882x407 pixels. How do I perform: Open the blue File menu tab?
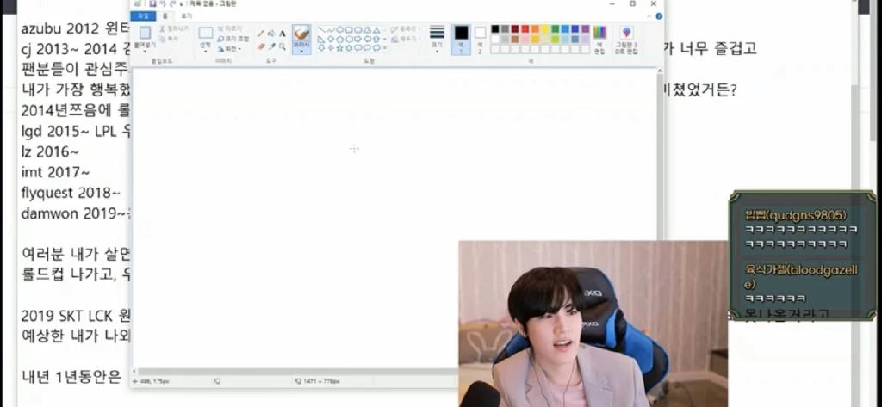[144, 16]
